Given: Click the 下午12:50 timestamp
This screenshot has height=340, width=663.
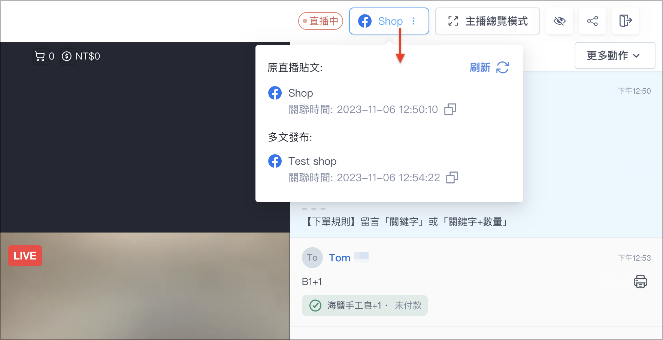Looking at the screenshot, I should tap(634, 91).
